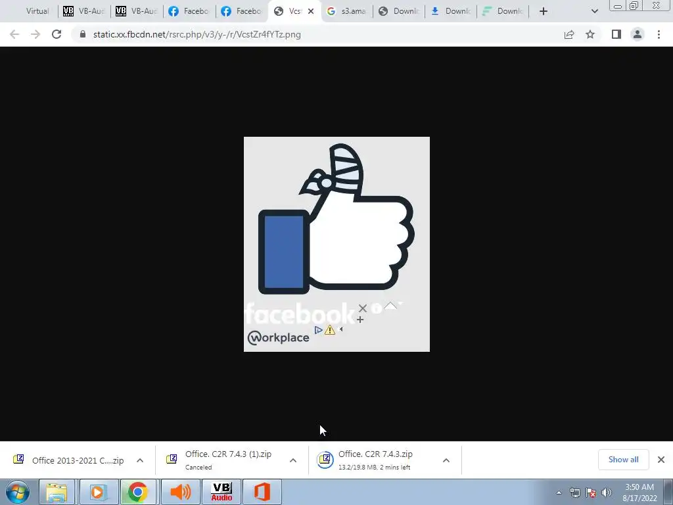Expand options for downloading C2R 7.4.3.zip
Image resolution: width=673 pixels, height=505 pixels.
(446, 460)
